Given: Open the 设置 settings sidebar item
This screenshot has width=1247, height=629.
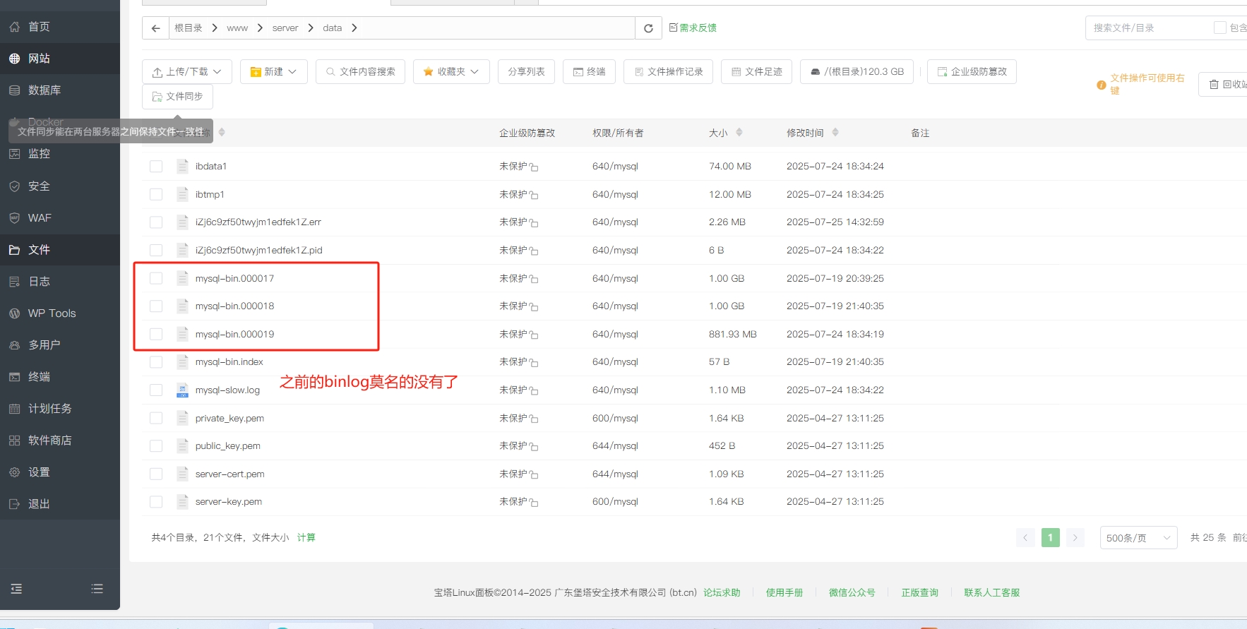Looking at the screenshot, I should 59,472.
